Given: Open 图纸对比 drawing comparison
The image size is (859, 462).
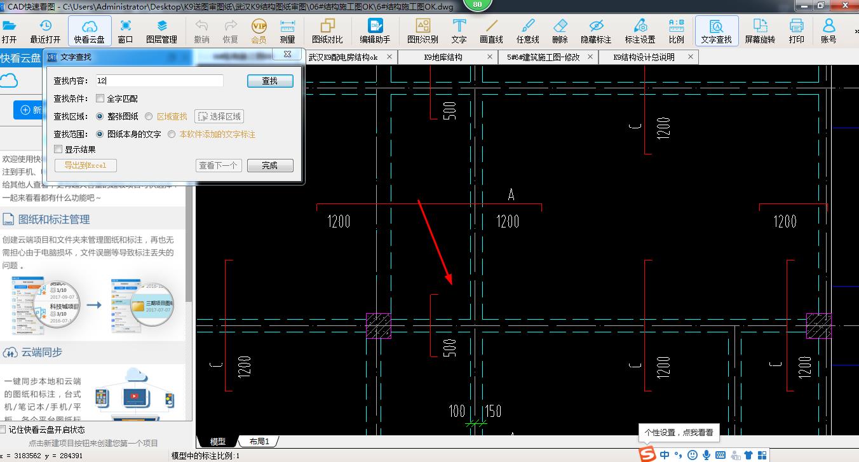Looking at the screenshot, I should (x=328, y=31).
